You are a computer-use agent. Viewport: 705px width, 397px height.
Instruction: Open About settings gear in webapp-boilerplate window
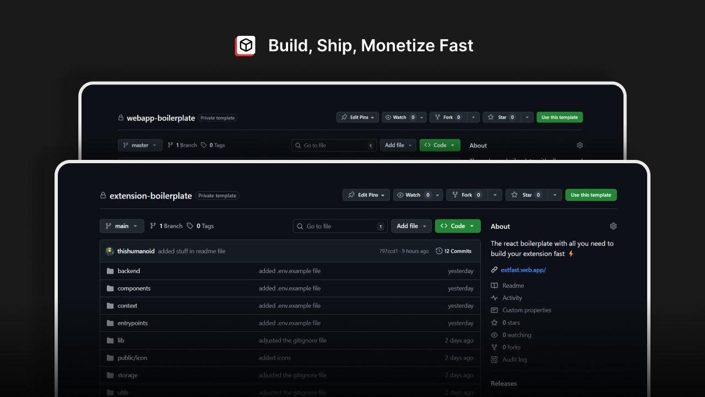coord(579,146)
